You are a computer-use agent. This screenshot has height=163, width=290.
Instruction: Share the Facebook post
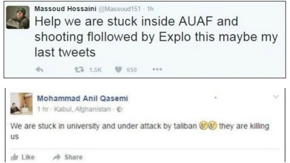[68, 157]
